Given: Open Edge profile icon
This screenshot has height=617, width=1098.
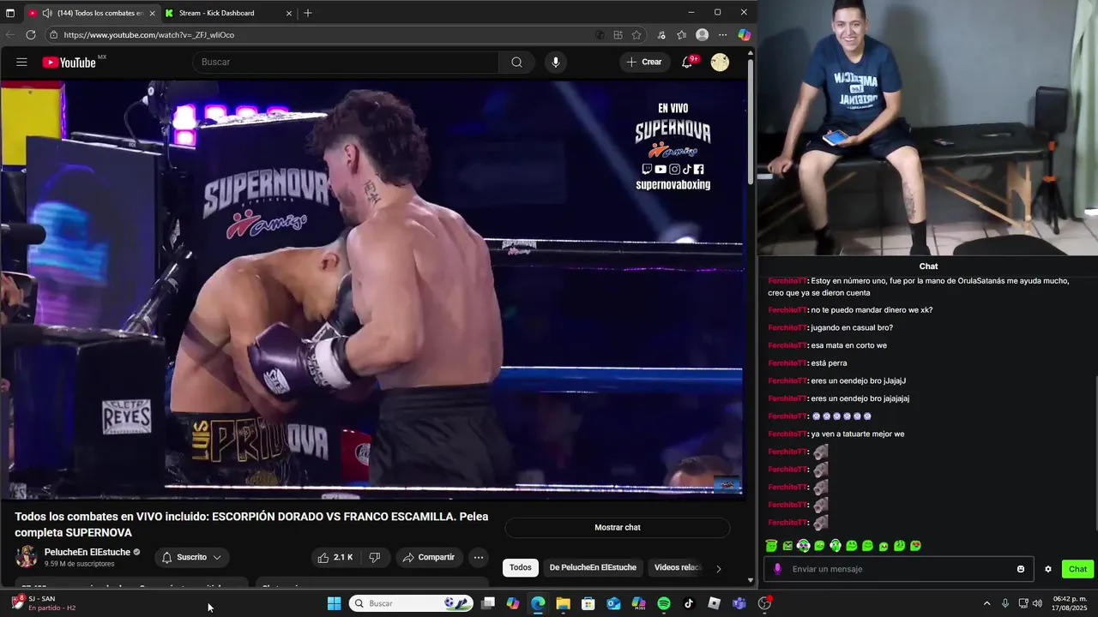Looking at the screenshot, I should 703,35.
